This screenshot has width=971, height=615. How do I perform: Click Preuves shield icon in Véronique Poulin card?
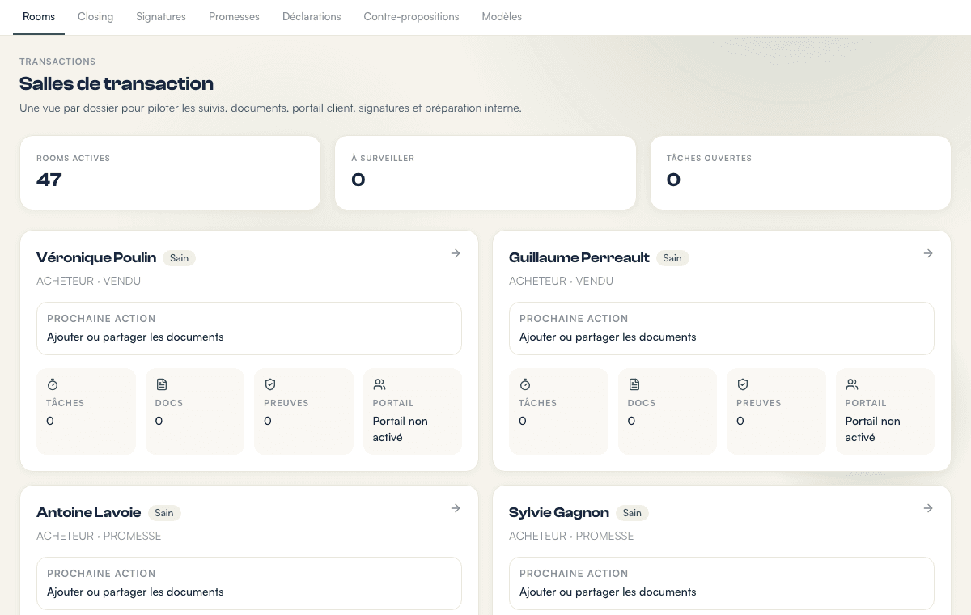[270, 384]
